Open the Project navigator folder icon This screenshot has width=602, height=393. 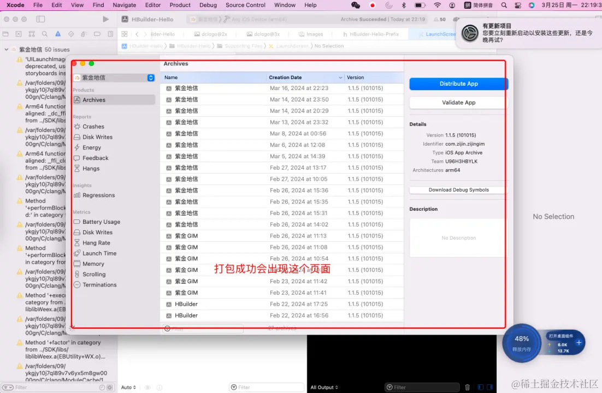point(5,34)
